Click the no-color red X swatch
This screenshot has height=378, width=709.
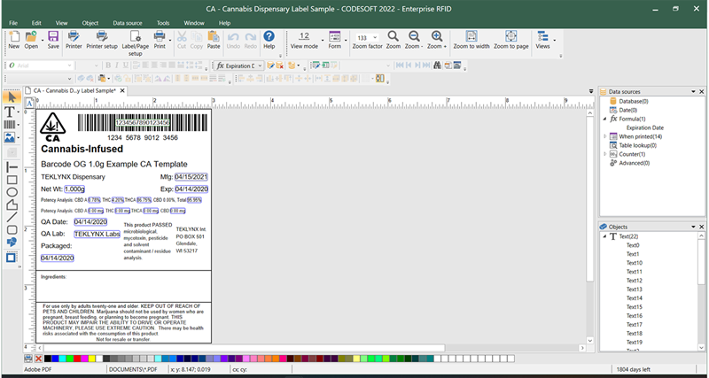[38, 359]
